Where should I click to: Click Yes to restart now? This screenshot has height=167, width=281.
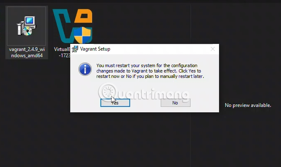point(115,103)
